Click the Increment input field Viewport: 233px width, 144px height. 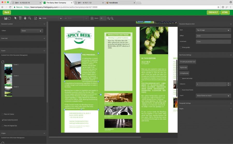tap(213, 42)
